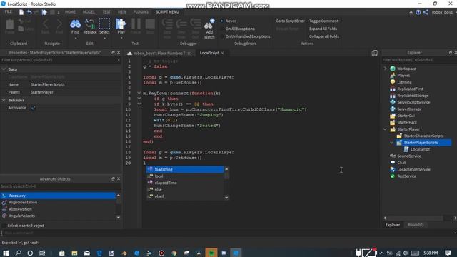Select StarterGui in Explorer
The image size is (457, 257).
click(x=406, y=116)
